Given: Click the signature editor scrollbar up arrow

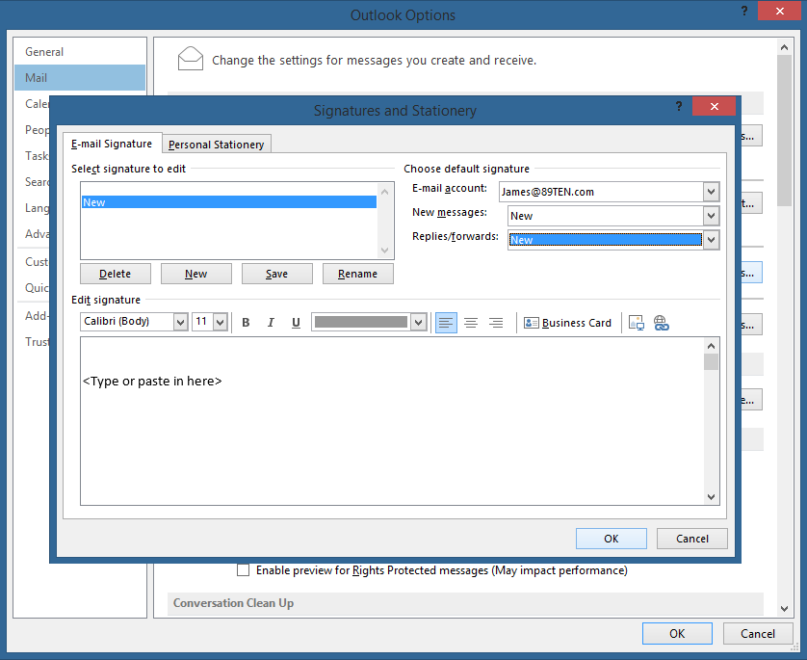Looking at the screenshot, I should pyautogui.click(x=711, y=346).
